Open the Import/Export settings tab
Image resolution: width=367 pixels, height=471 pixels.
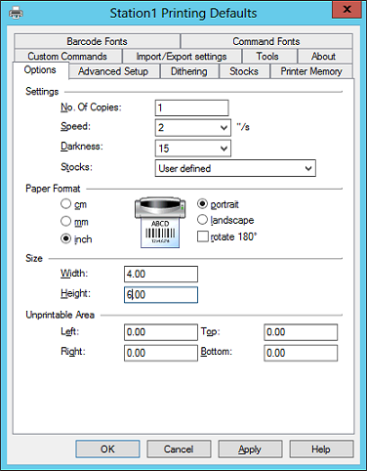[182, 56]
